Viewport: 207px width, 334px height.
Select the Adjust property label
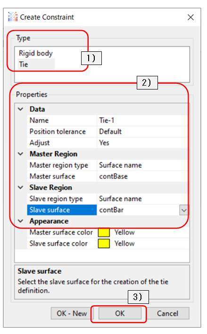click(x=40, y=143)
